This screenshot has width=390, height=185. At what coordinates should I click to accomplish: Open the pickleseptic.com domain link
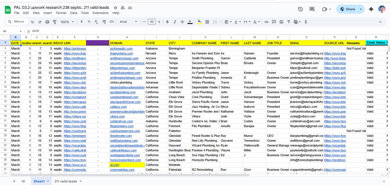(x=121, y=48)
